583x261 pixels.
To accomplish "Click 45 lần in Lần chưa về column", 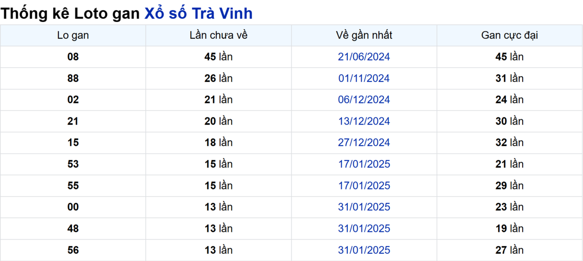I will tap(219, 57).
